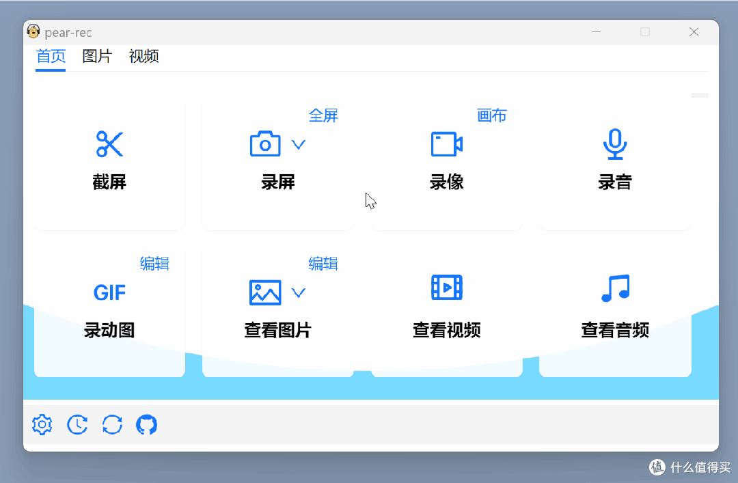Screen dimensions: 738x483
Task: Open settings with the gear icon
Action: coord(42,424)
